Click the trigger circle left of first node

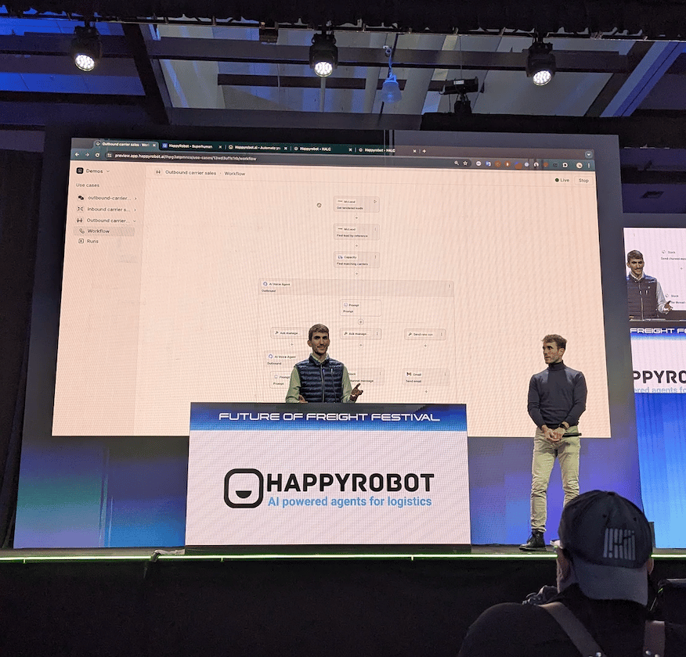click(319, 205)
